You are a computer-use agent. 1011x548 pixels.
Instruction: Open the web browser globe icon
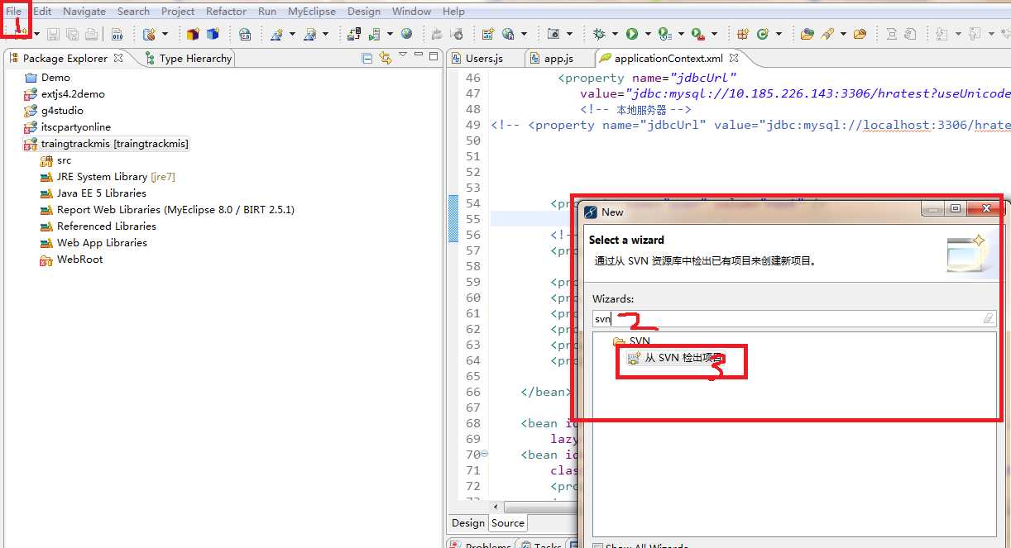tap(406, 34)
